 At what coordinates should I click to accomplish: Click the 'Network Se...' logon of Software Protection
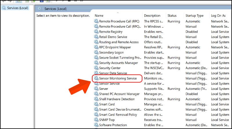tap(220, 125)
